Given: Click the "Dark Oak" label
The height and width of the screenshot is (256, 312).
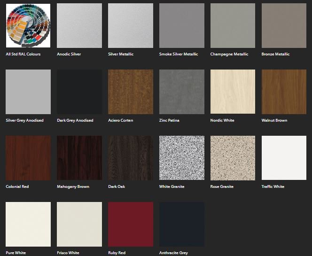Looking at the screenshot, I should [x=117, y=186].
